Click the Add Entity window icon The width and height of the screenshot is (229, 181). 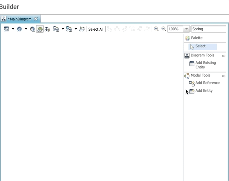coord(192,92)
